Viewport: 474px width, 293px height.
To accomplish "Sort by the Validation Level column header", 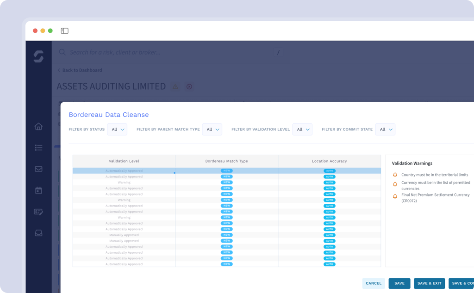I will 124,161.
